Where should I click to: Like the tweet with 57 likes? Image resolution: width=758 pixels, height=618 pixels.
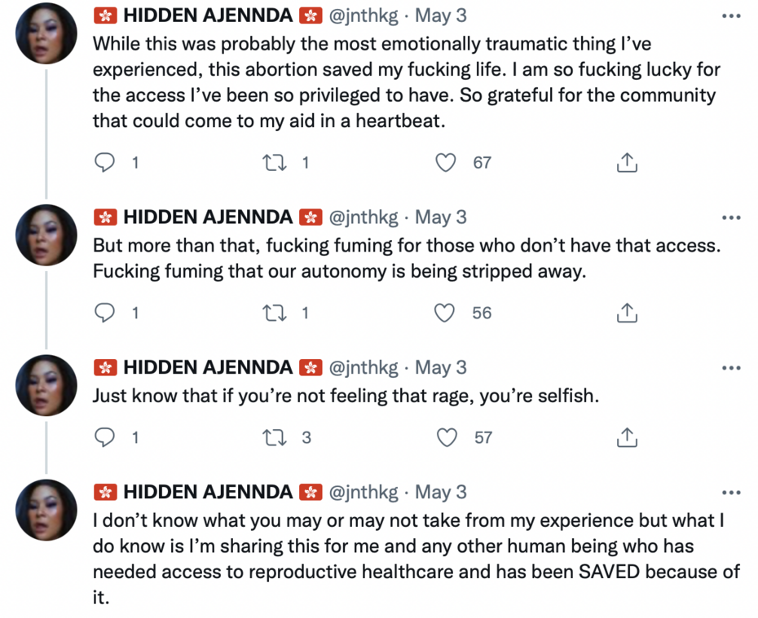tap(447, 438)
